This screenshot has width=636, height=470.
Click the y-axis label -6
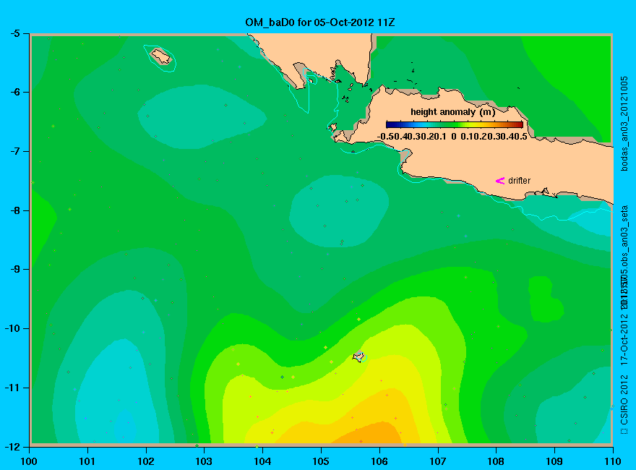pos(14,92)
